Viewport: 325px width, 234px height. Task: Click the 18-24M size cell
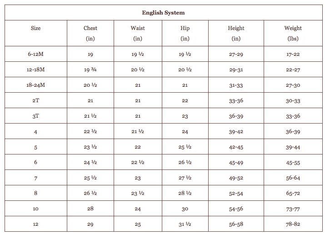tap(35, 85)
